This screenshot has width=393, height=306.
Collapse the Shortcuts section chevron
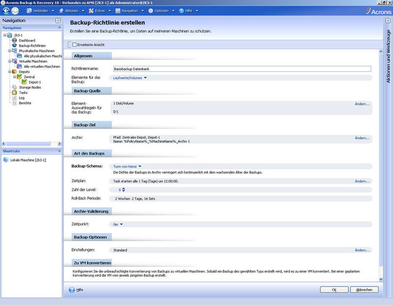point(59,151)
